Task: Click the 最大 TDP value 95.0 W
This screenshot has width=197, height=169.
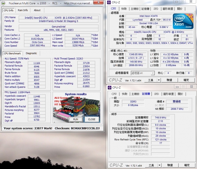Action: [167, 20]
